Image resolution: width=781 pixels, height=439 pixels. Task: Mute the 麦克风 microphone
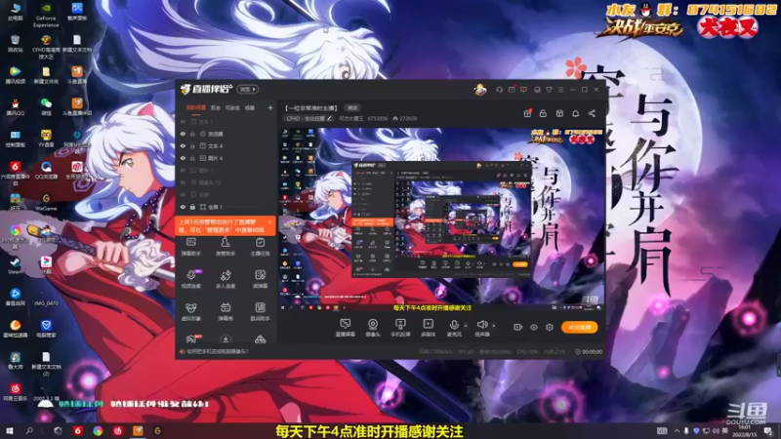(x=454, y=328)
